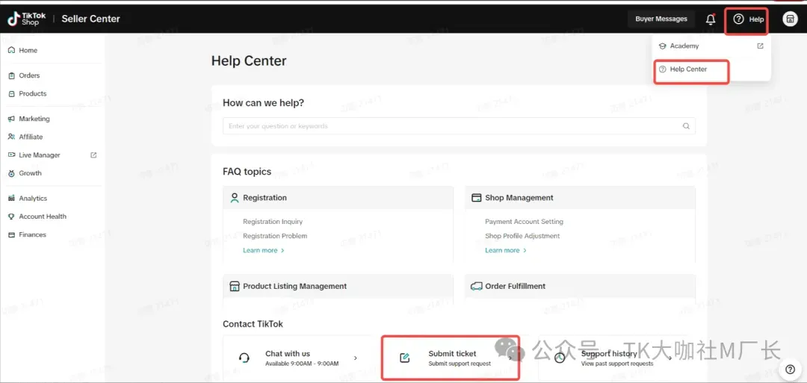Viewport: 807px width, 383px height.
Task: Click the Product Listing Management store icon
Action: tap(235, 287)
